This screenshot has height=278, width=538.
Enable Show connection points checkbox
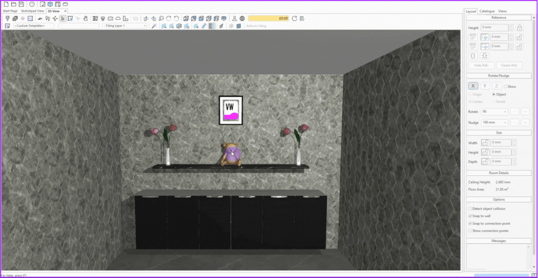[470, 231]
